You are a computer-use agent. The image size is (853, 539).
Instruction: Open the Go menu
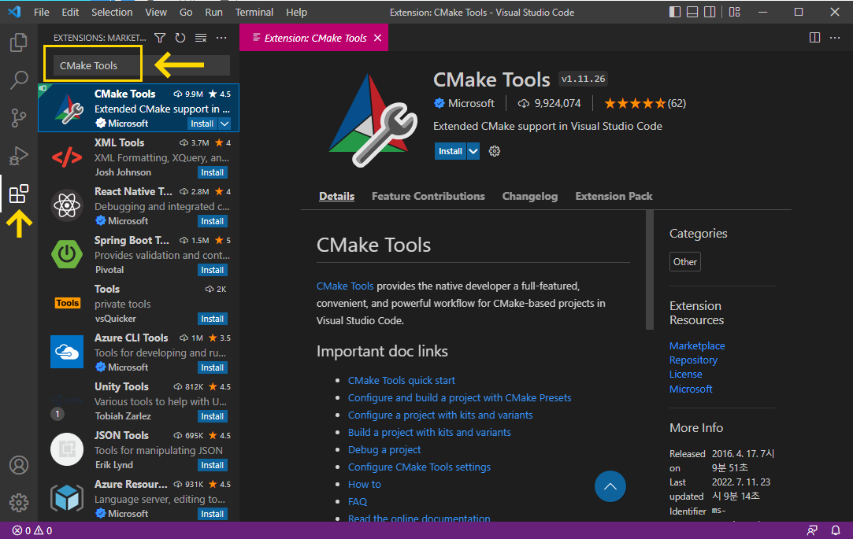186,12
